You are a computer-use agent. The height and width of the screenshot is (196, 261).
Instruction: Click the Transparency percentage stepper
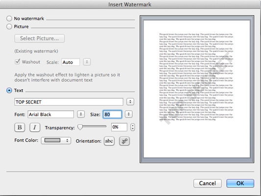pos(133,127)
